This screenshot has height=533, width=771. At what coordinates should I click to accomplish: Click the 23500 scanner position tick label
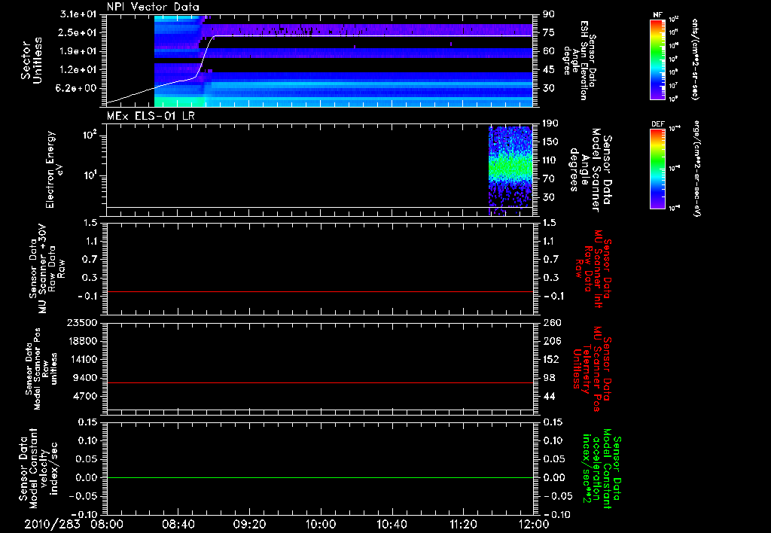click(81, 322)
